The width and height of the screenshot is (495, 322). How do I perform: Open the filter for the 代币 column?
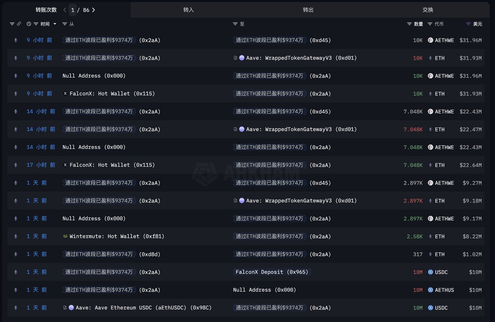[430, 24]
